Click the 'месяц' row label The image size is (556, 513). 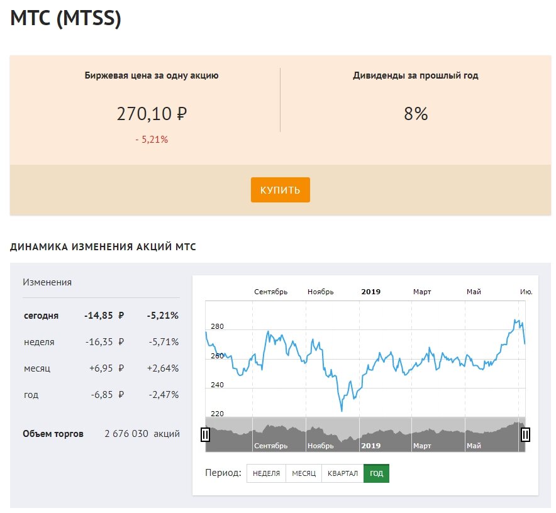point(37,368)
